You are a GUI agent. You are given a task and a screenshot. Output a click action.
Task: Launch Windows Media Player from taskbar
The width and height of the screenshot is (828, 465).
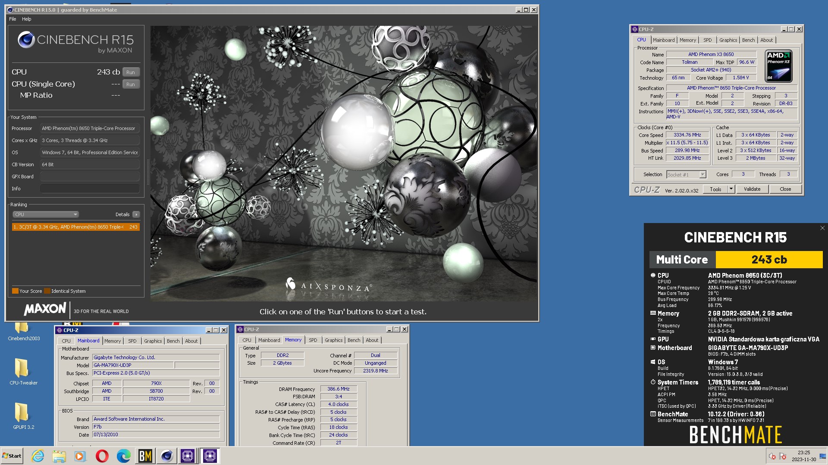coord(80,456)
